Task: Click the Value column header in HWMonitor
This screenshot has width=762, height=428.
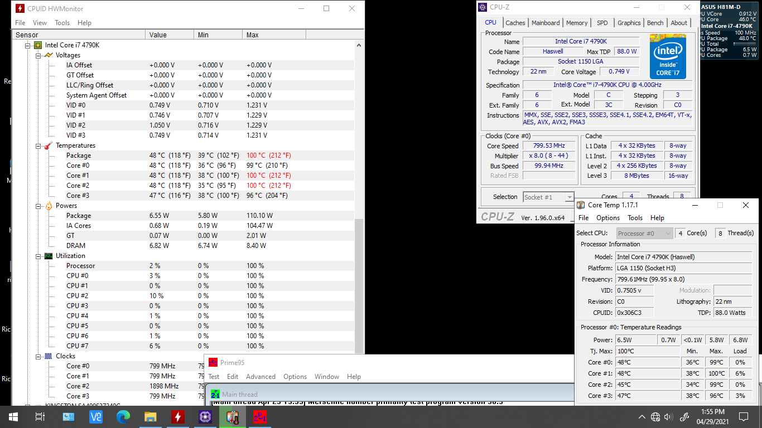Action: (170, 35)
